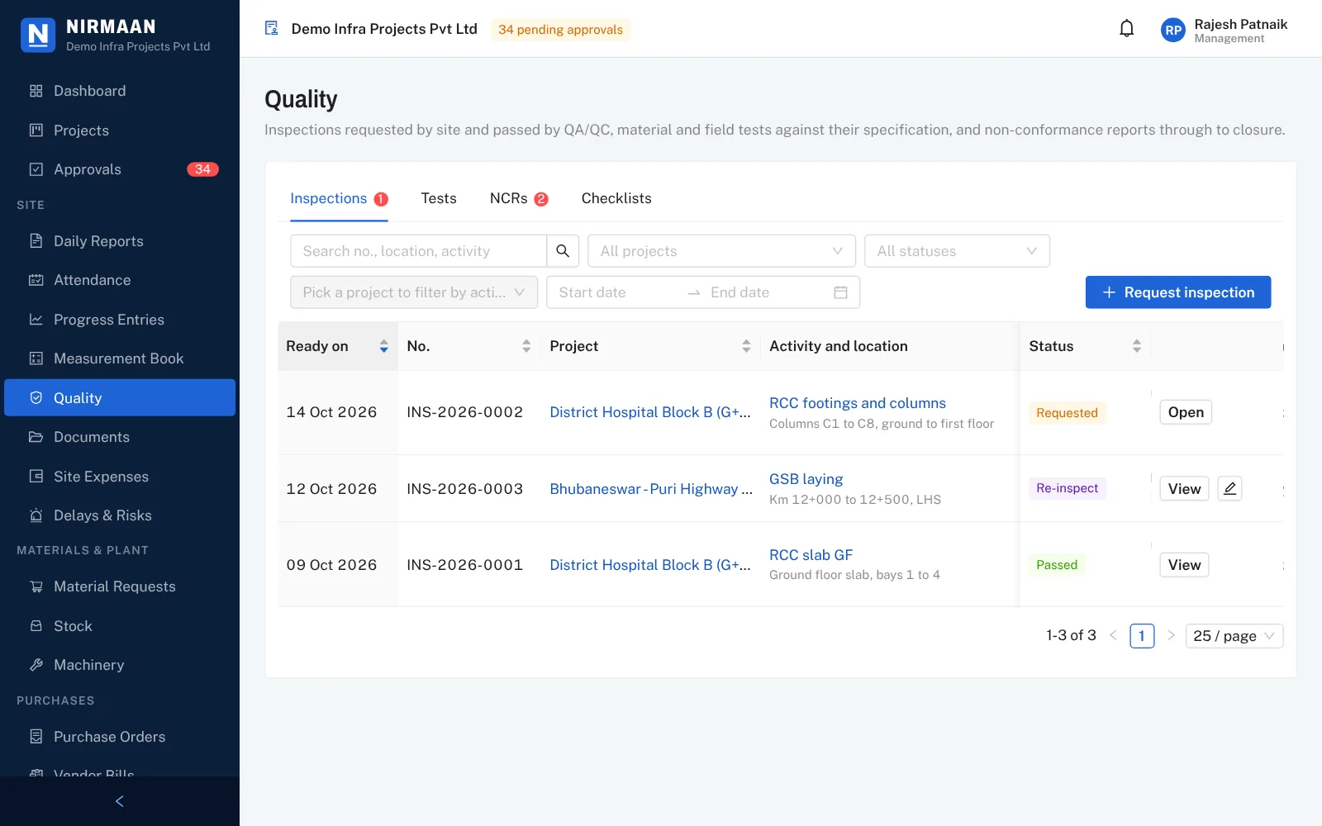
Task: Open Approvals in the sidebar
Action: [120, 169]
